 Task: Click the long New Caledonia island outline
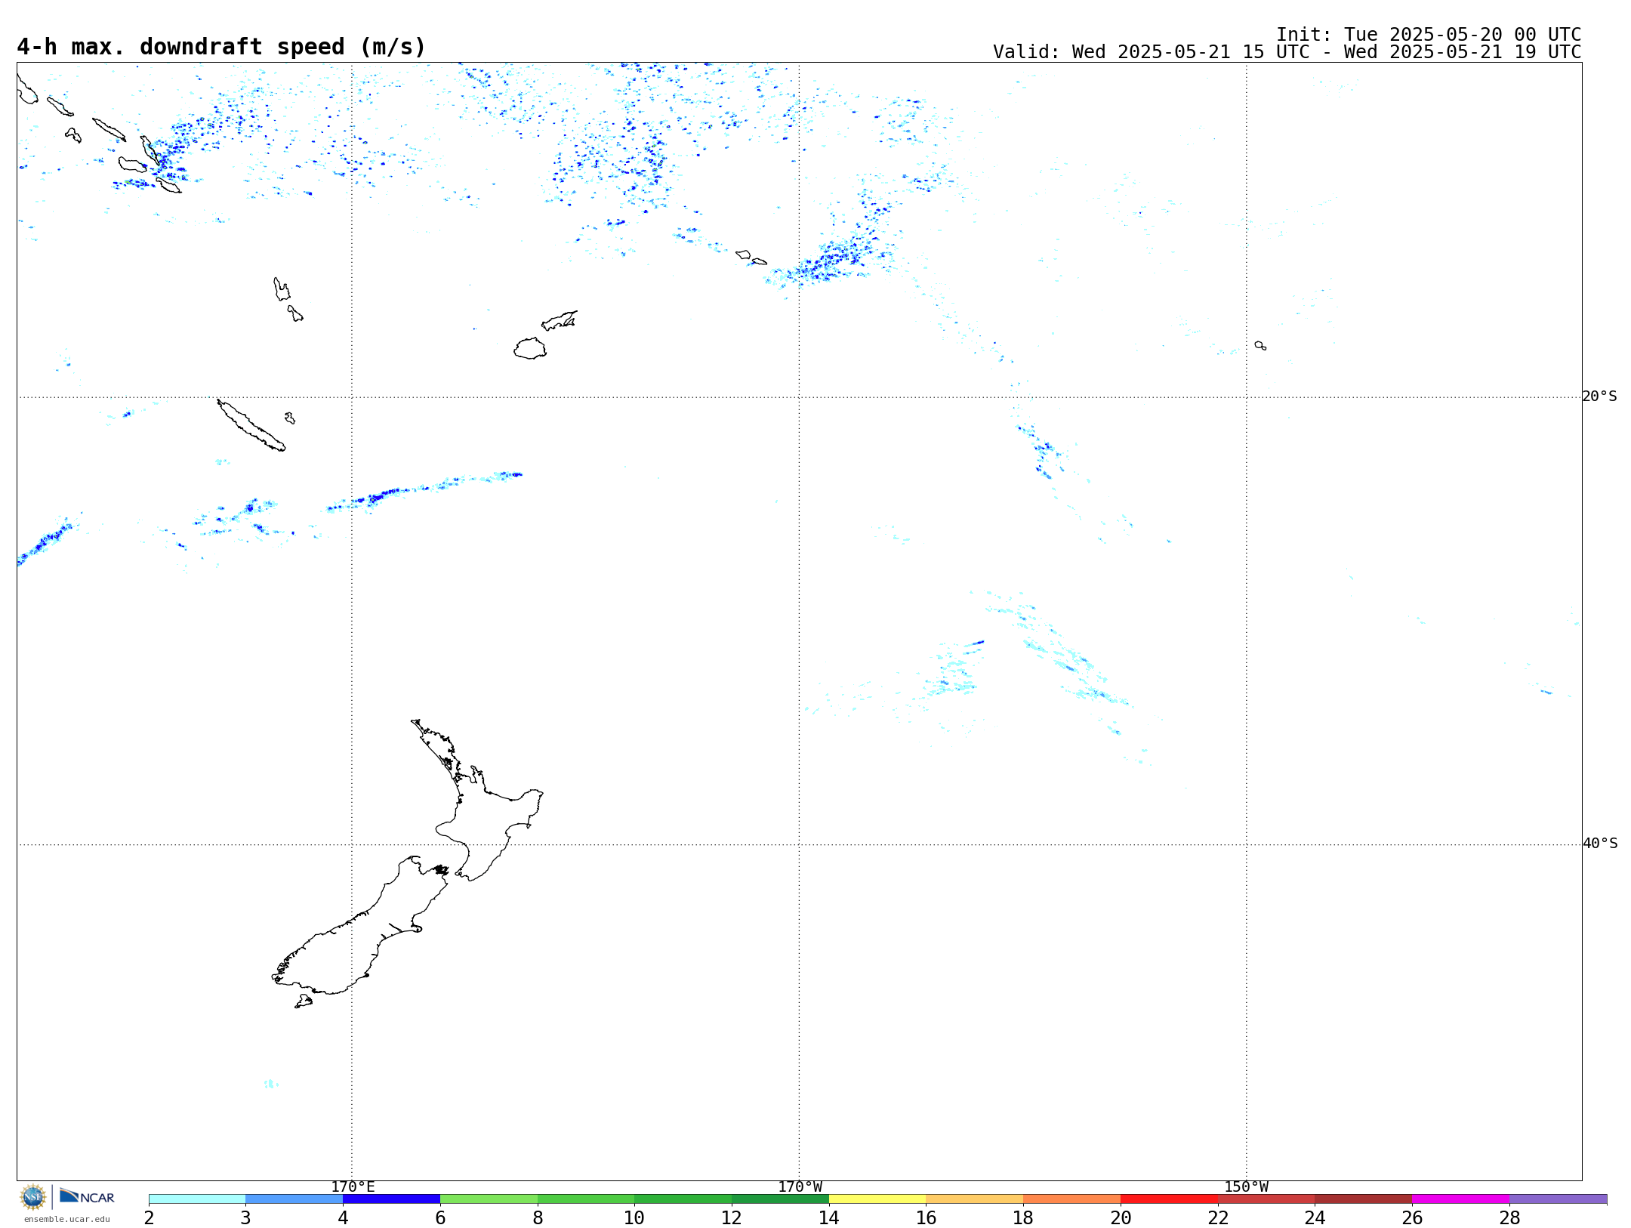tap(251, 425)
